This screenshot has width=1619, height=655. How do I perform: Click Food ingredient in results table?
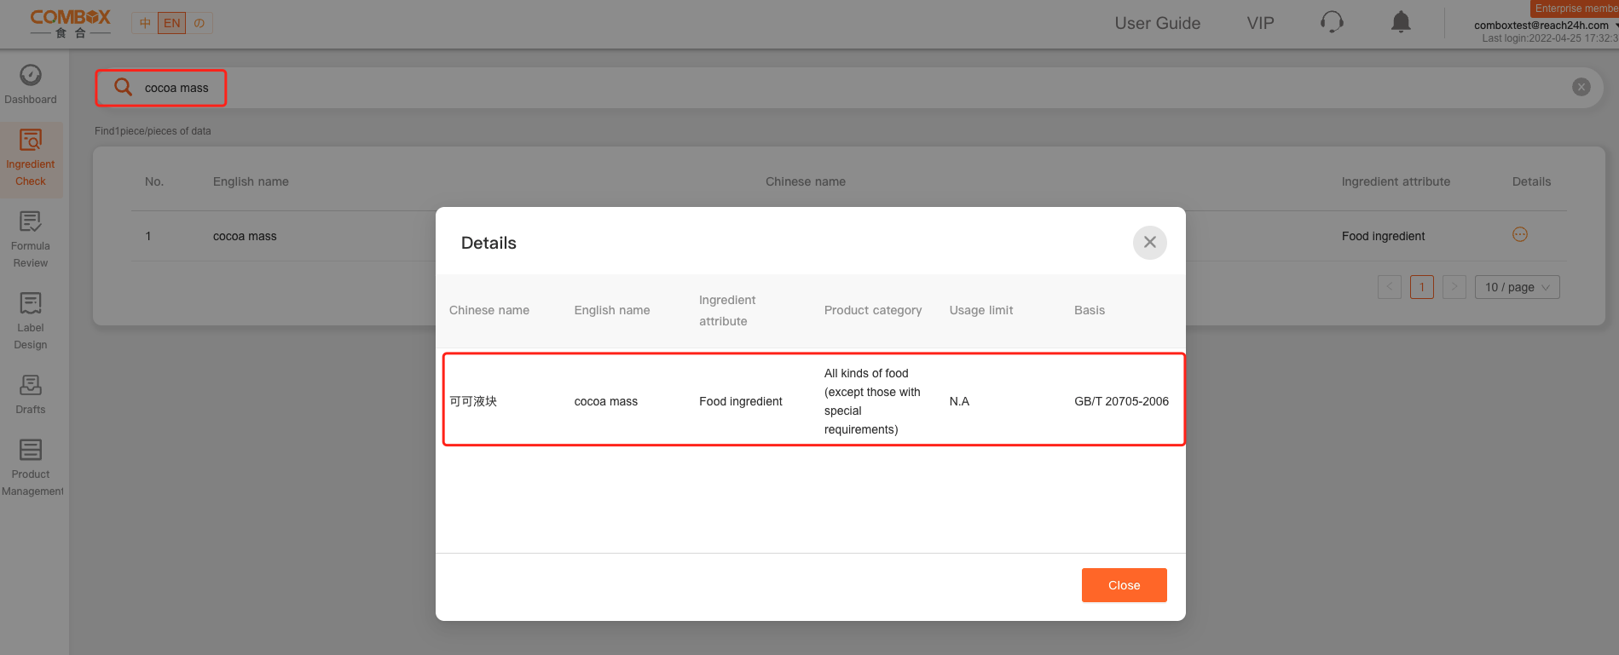point(1383,236)
